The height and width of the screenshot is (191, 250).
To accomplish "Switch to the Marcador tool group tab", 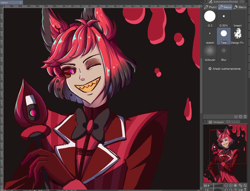I will (240, 7).
